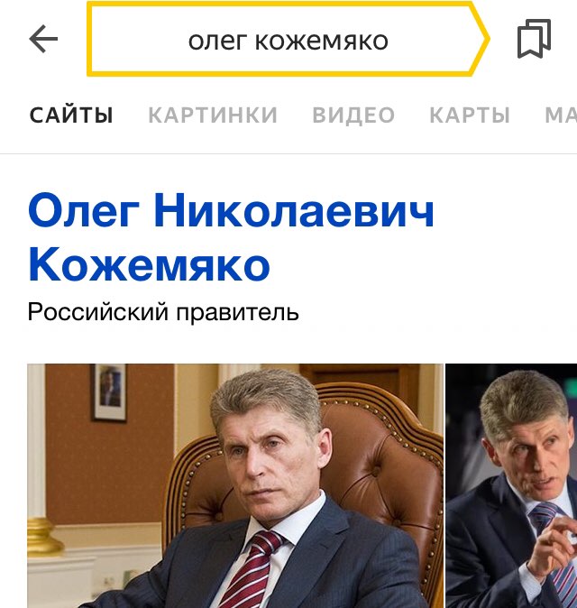Open the 'Олег Николаевич Кожемяко' title link
This screenshot has width=577, height=608.
coord(231,237)
